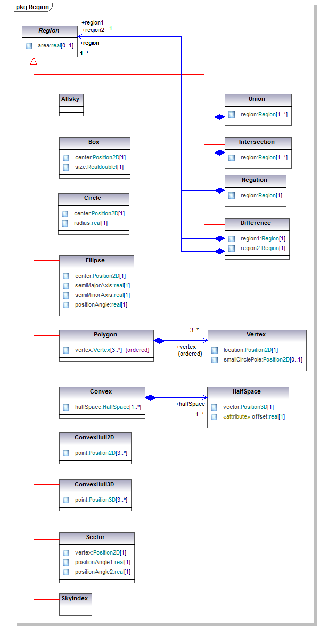Click the icon beside Difference region1 attribute
This screenshot has height=634, width=328.
coord(232,239)
